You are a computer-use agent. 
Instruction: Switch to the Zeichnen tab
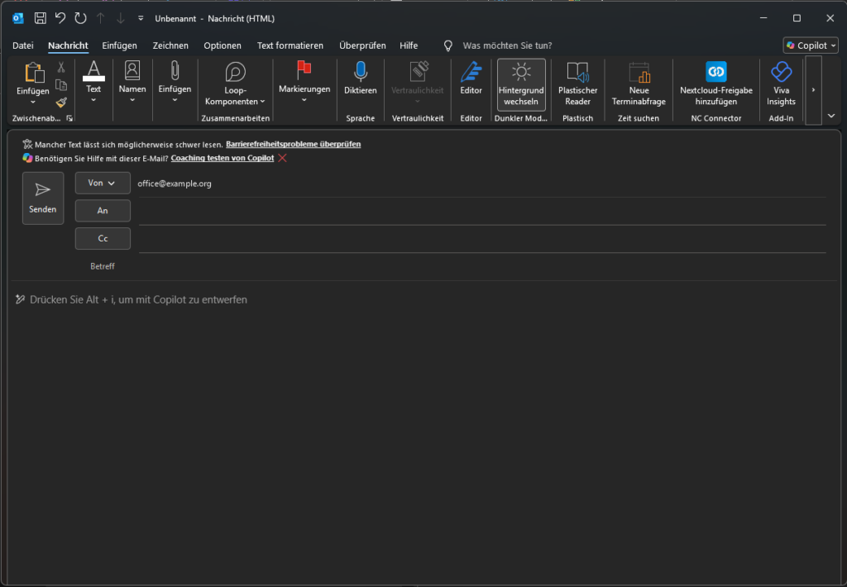[170, 45]
